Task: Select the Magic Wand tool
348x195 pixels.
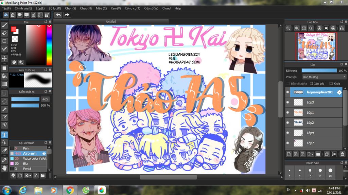Action: [x=4, y=109]
